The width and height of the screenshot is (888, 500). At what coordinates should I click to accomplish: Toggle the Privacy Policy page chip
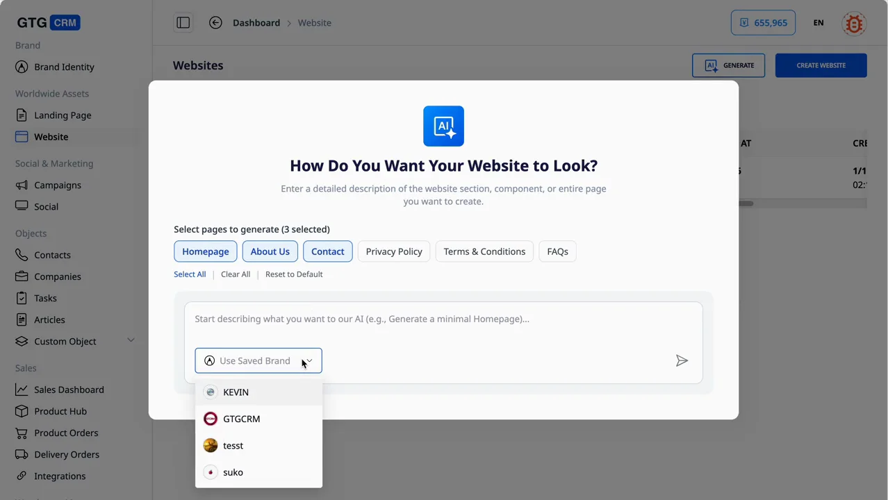[394, 251]
